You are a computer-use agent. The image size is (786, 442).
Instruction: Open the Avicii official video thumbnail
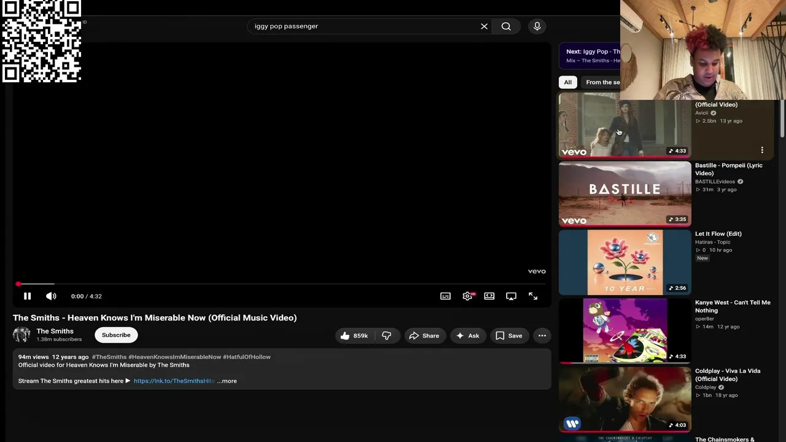point(625,125)
